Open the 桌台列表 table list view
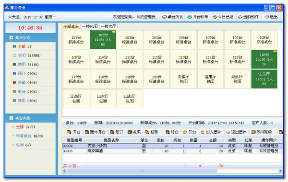 (x=173, y=17)
